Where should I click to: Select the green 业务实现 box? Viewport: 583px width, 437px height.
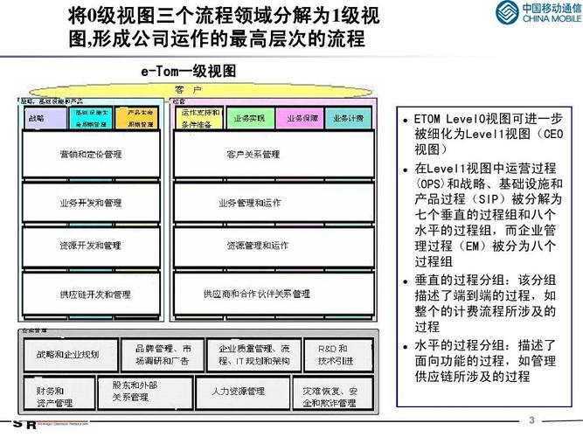point(250,118)
